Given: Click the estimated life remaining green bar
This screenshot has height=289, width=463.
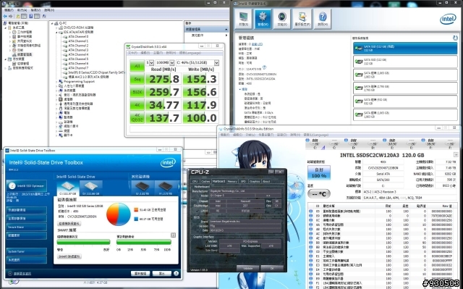Looking at the screenshot, I should pos(144,242).
